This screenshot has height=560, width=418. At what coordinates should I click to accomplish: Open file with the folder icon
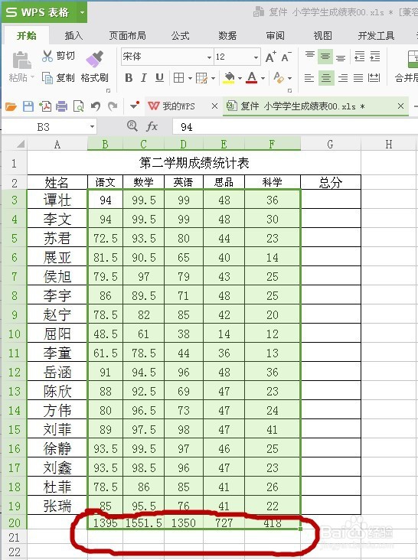[11, 106]
